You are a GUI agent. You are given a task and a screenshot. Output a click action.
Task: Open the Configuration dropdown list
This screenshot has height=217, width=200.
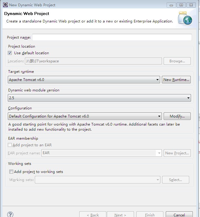point(159,116)
